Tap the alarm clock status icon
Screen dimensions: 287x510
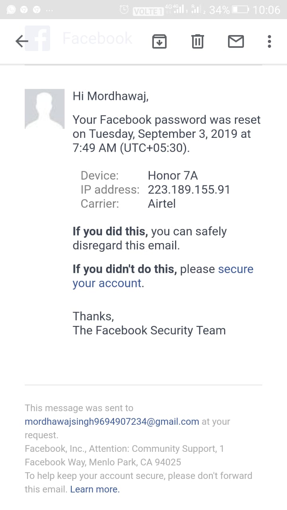(x=124, y=10)
